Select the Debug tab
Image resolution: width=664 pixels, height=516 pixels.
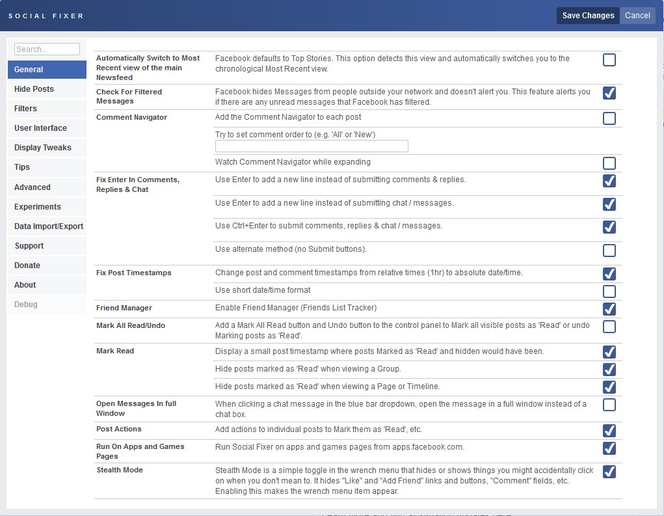click(47, 304)
